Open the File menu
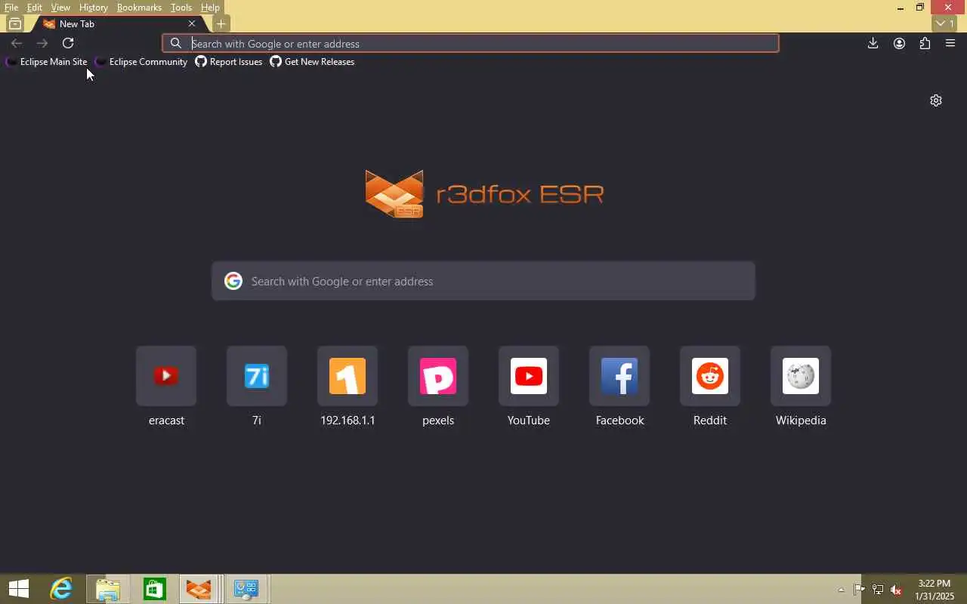 coord(11,8)
